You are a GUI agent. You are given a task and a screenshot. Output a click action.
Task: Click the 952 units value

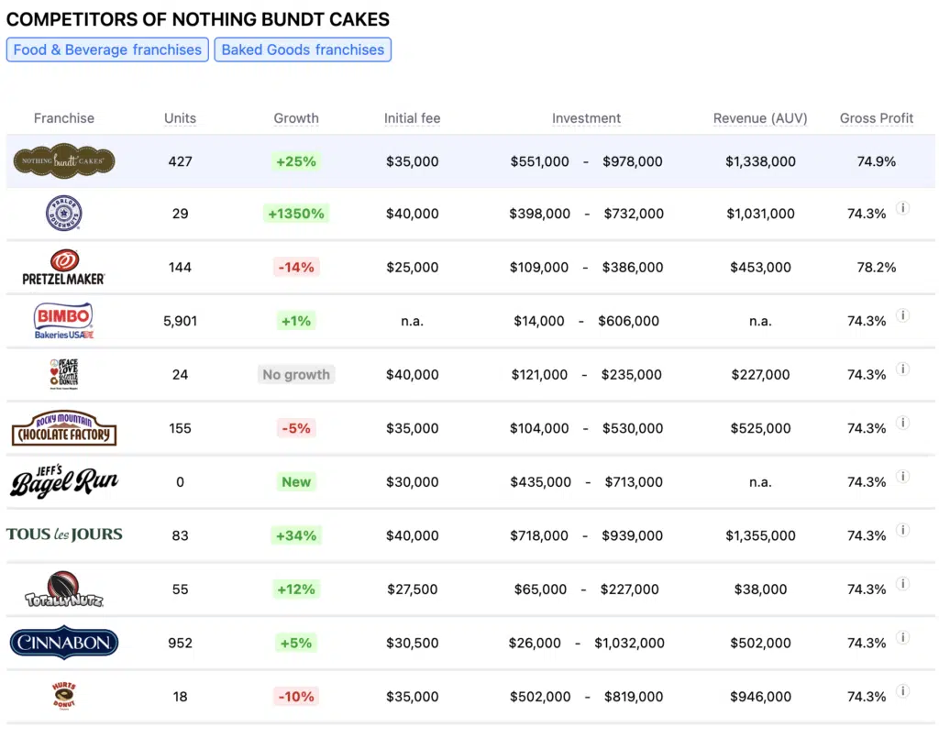[181, 643]
